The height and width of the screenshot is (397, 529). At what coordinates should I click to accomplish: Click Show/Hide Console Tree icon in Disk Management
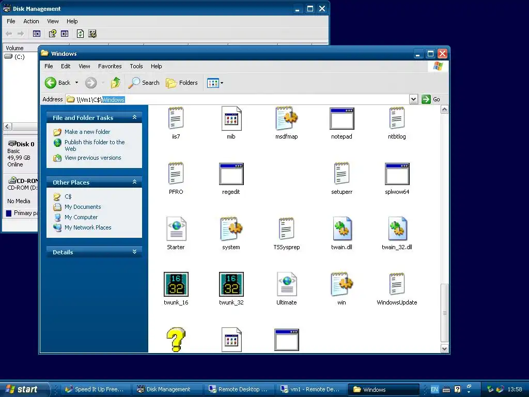point(37,34)
